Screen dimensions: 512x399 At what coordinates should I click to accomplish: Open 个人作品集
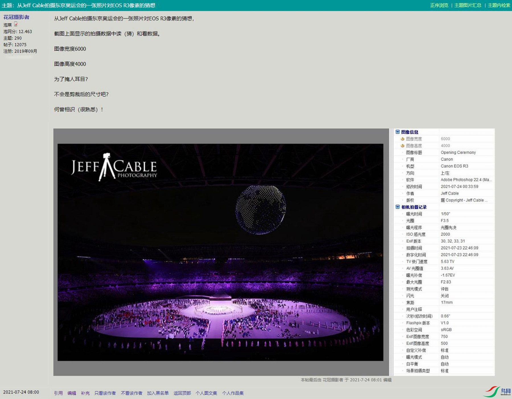click(x=233, y=393)
